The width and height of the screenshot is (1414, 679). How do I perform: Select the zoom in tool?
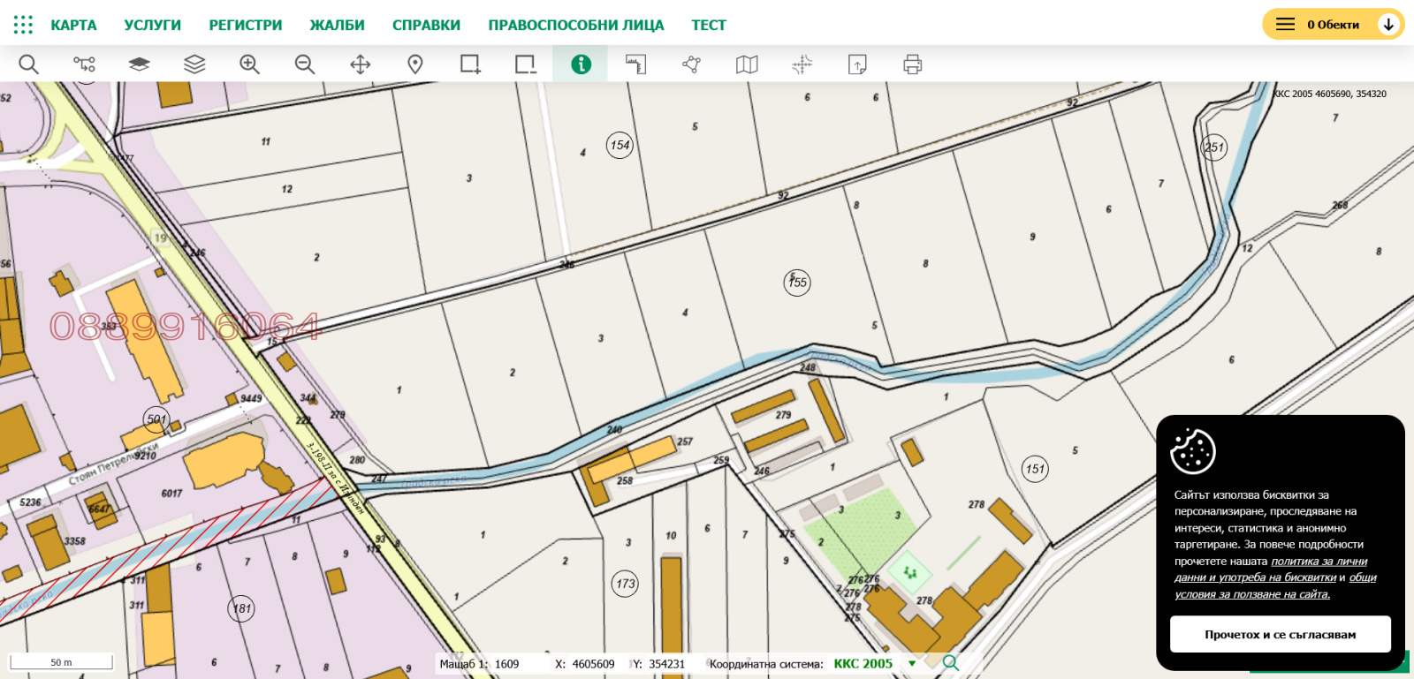coord(249,64)
